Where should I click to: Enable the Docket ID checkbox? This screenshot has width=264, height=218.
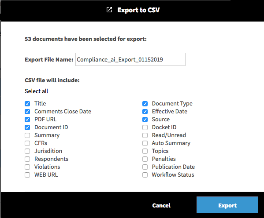pyautogui.click(x=145, y=127)
